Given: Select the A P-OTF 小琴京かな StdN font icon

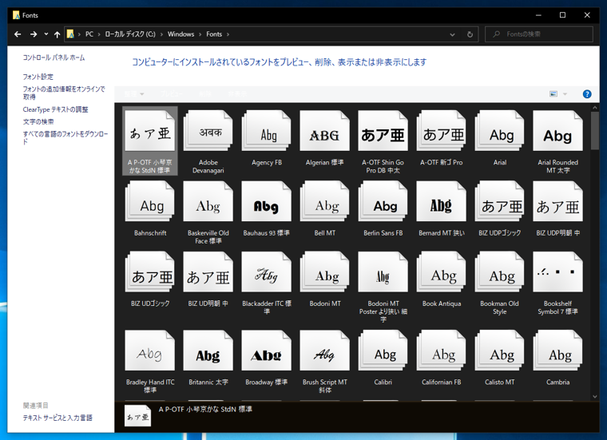Looking at the screenshot, I should pyautogui.click(x=150, y=131).
